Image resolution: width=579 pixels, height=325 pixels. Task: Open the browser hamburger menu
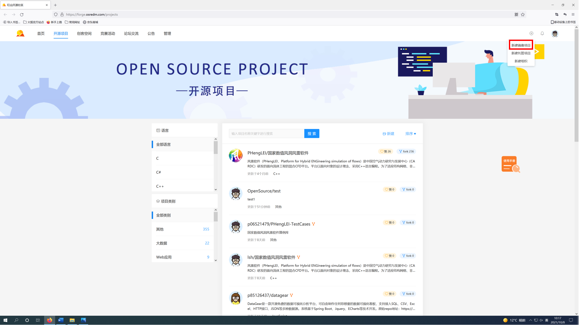573,15
